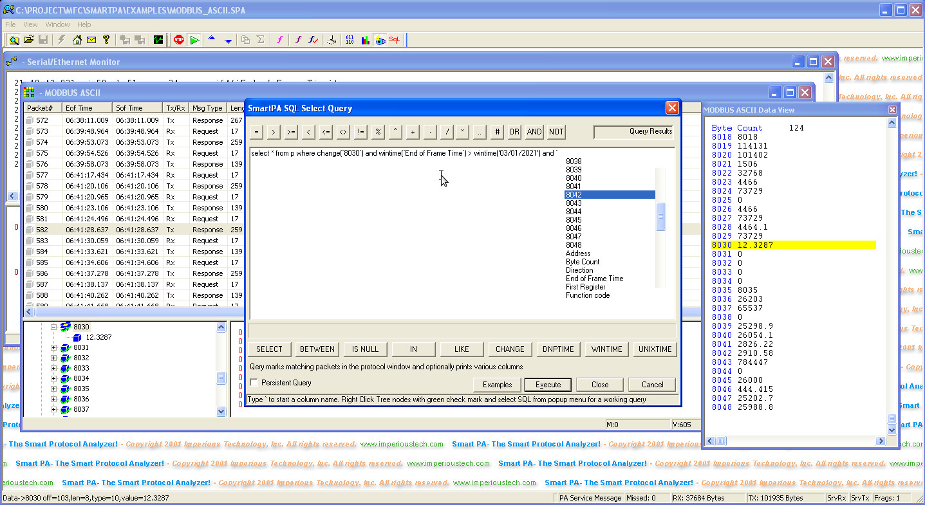Screen dimensions: 925x505
Task: Click the green play arrow icon
Action: [x=194, y=40]
